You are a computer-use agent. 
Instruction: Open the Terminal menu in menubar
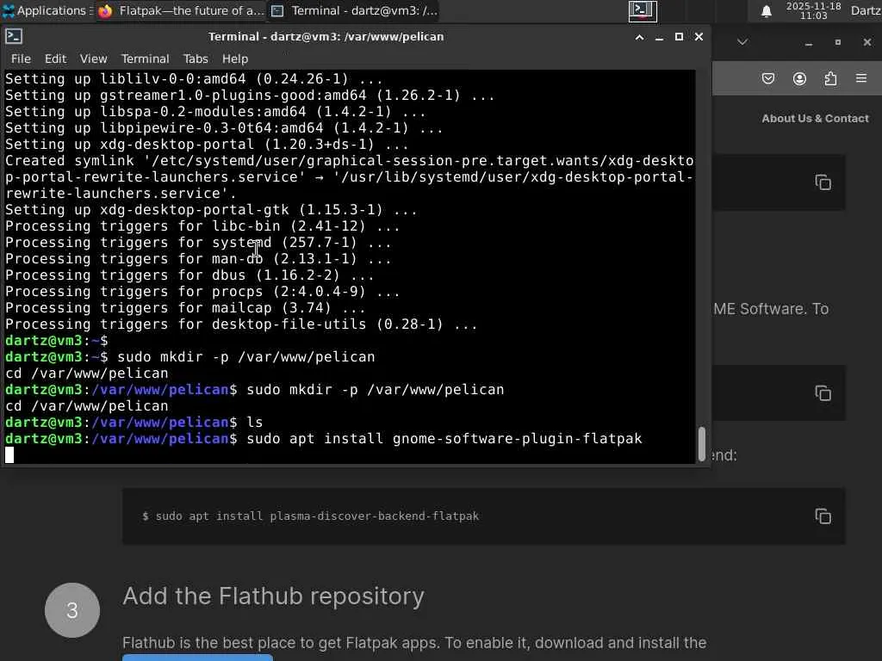tap(145, 59)
